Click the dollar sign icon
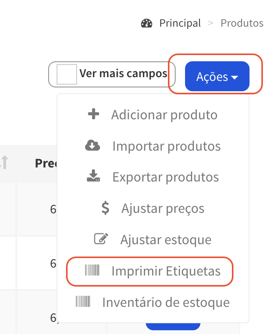Screen dimensions: 271x334 (105, 208)
